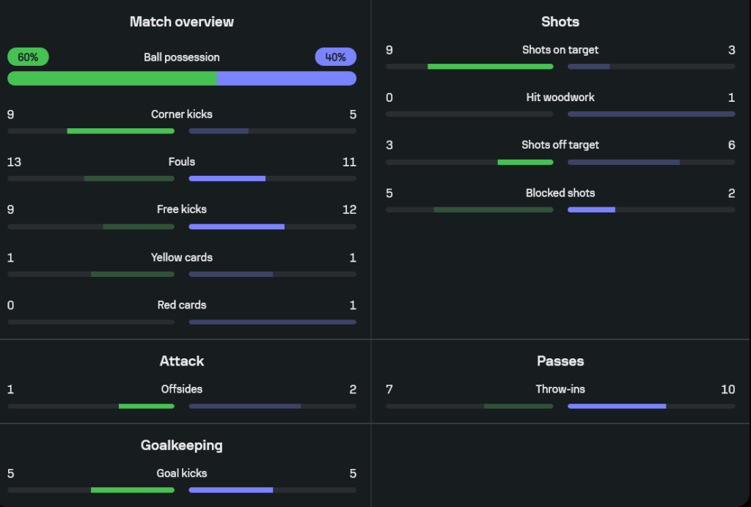Select the Hit woodwork stat label

point(560,97)
